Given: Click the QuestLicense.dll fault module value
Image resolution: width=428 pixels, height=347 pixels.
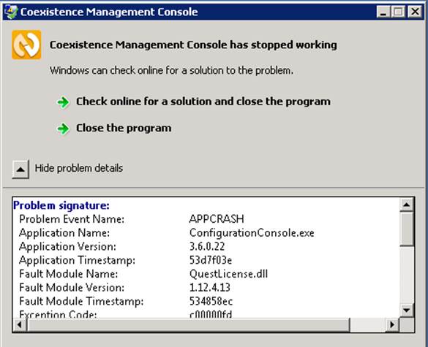Looking at the screenshot, I should [228, 274].
